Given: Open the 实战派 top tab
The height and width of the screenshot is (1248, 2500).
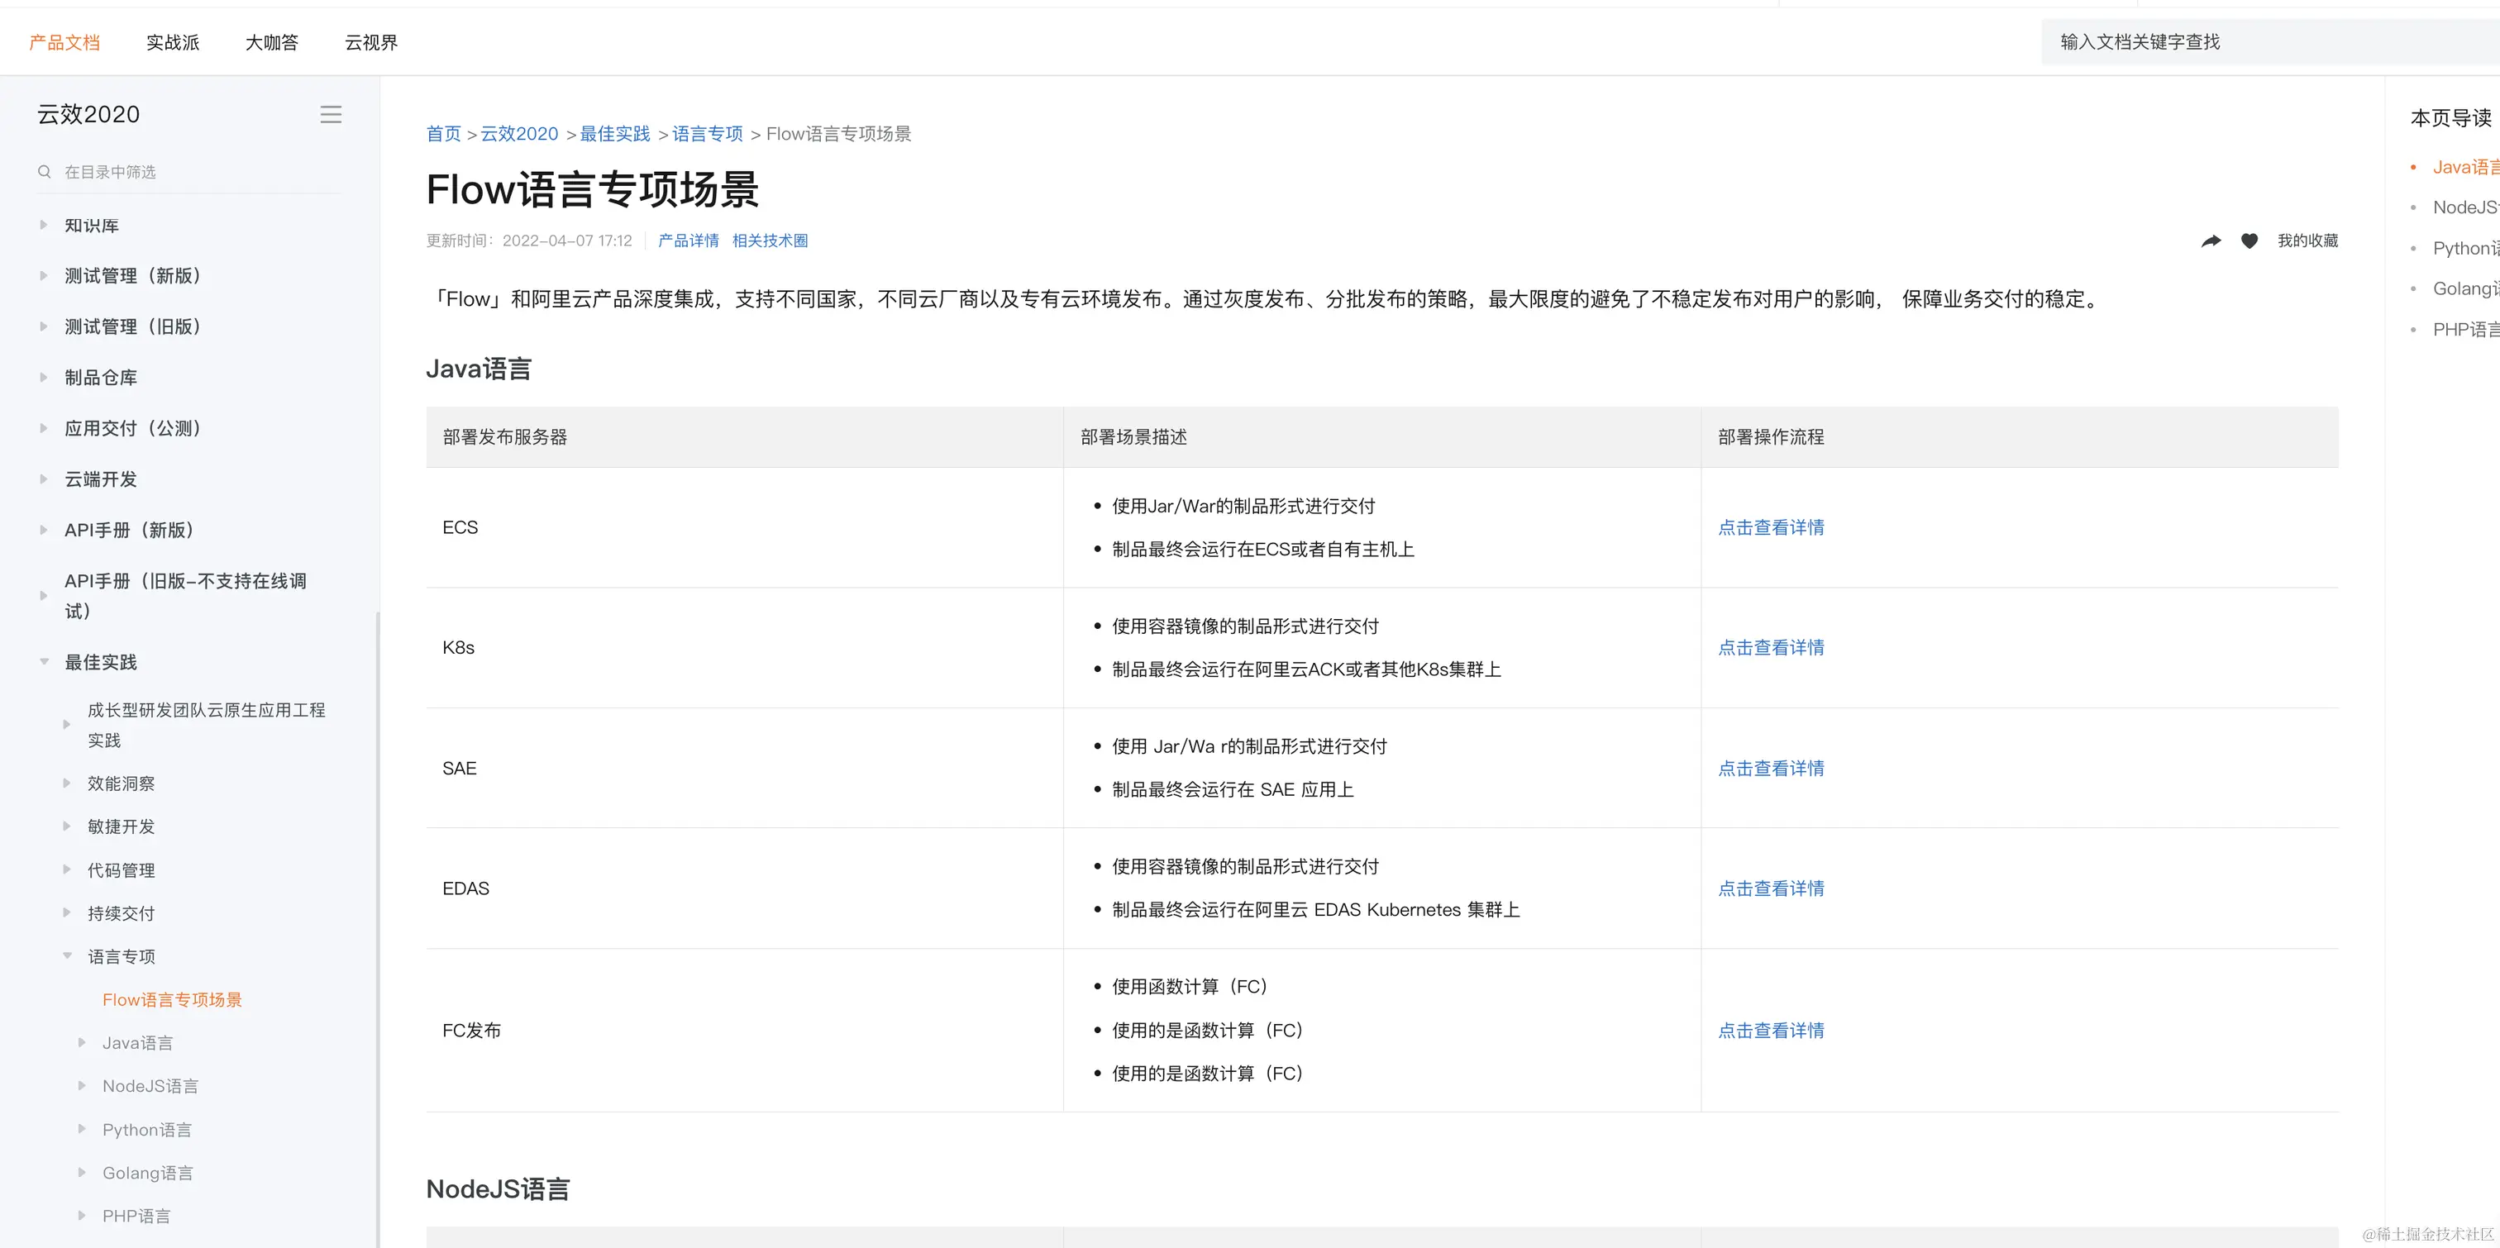Looking at the screenshot, I should pos(173,43).
